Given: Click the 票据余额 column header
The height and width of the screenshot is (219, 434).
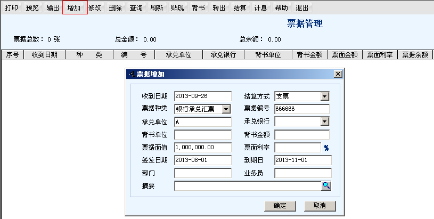Looking at the screenshot, I should tap(415, 55).
